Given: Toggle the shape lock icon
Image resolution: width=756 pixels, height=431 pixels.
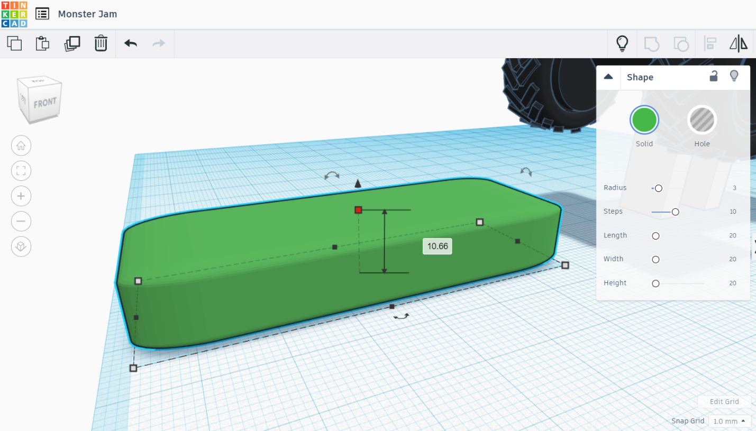Looking at the screenshot, I should (714, 76).
